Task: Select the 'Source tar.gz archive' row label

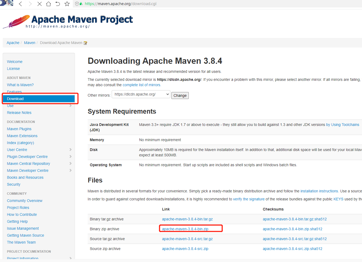Action: (107, 239)
